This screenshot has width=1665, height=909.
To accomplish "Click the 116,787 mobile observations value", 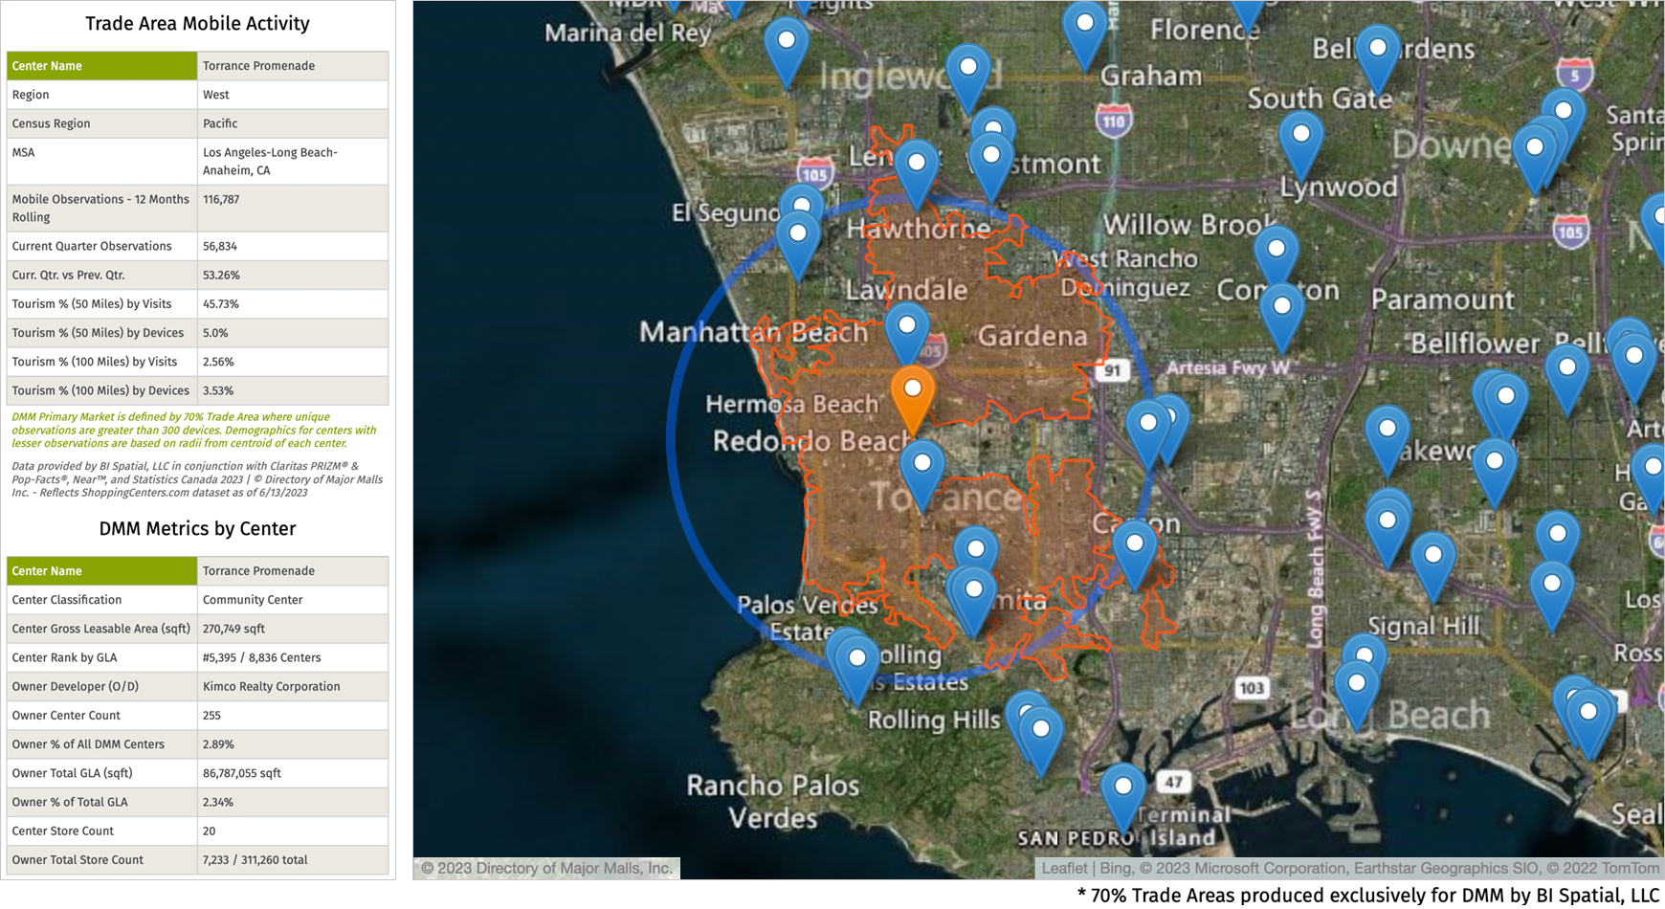I will pos(221,199).
